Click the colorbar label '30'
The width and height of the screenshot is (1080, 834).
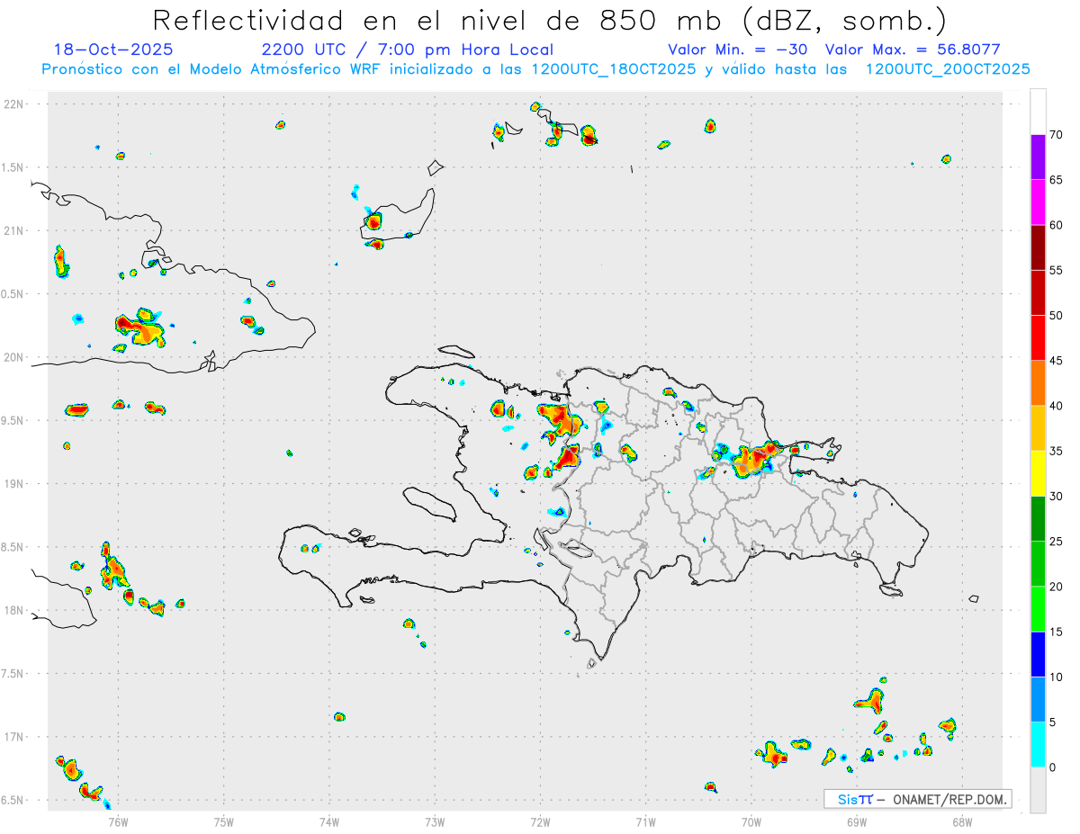coord(1057,497)
